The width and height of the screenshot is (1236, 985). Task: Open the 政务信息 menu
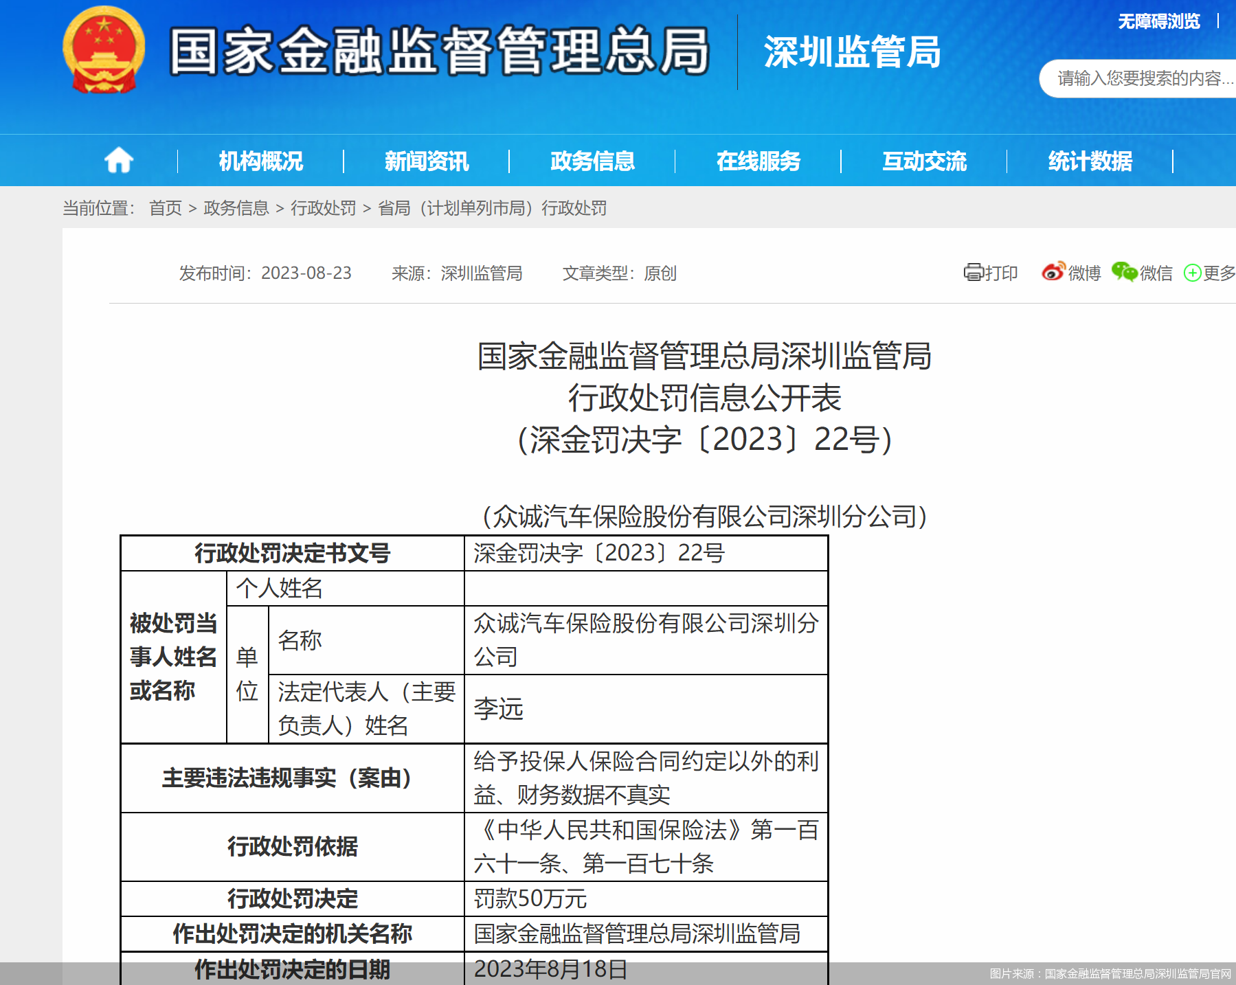592,161
